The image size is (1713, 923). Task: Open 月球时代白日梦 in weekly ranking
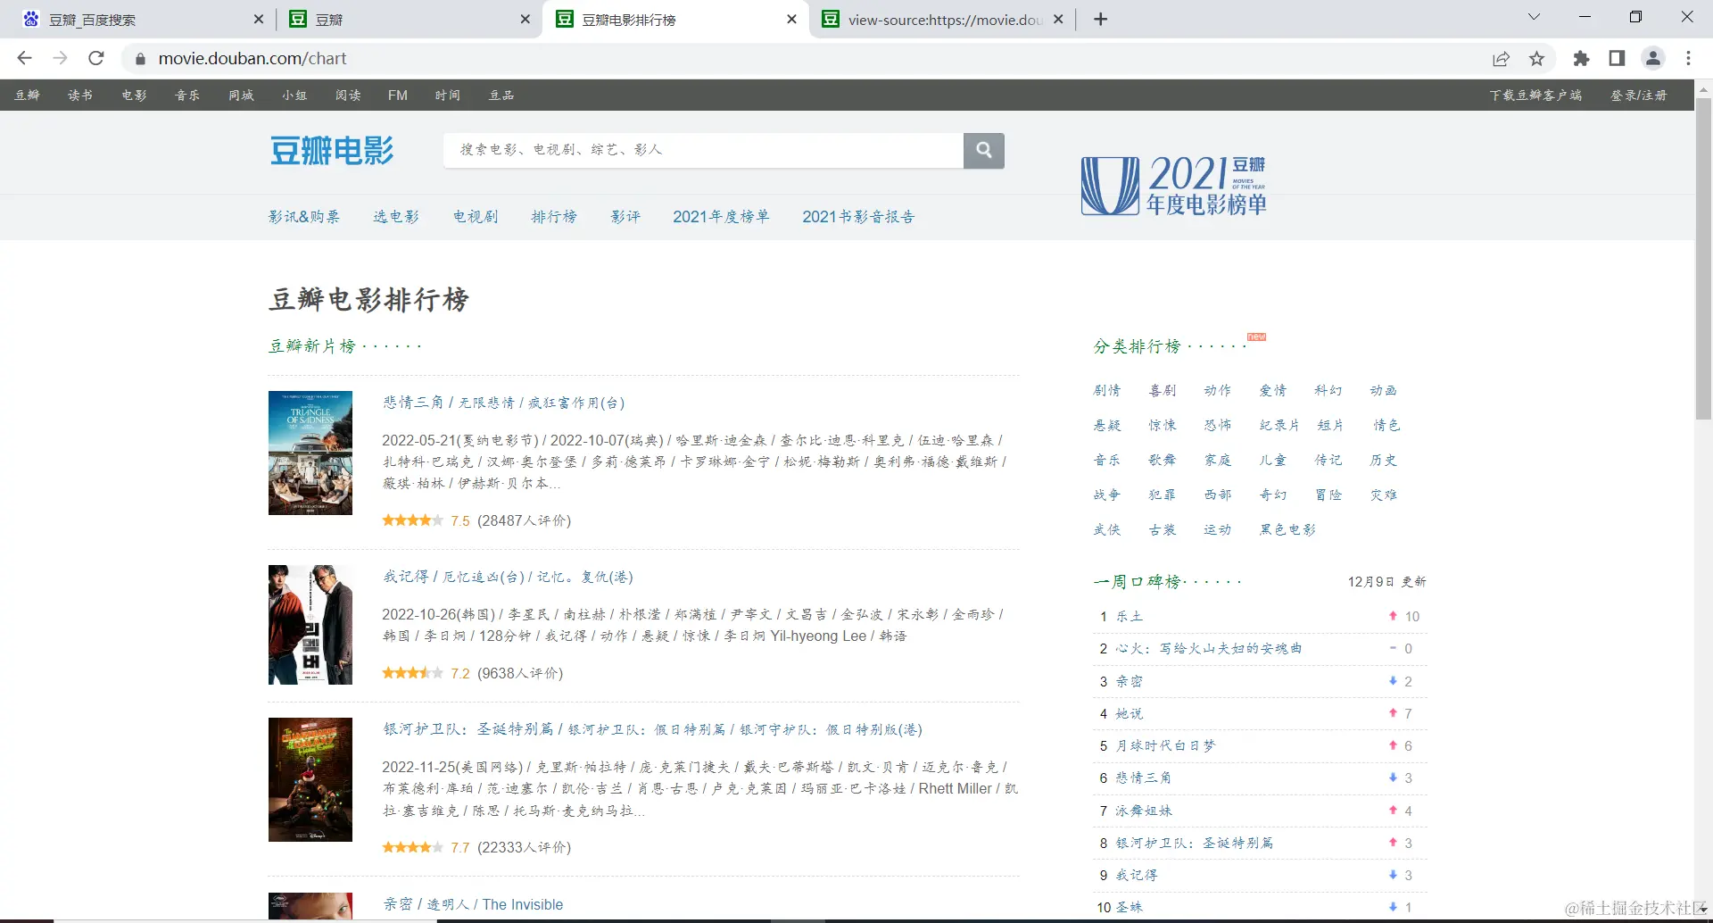point(1166,745)
